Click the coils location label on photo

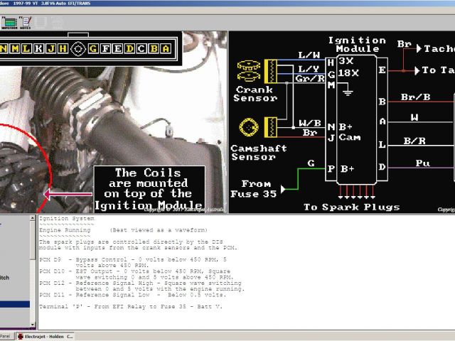tap(149, 188)
